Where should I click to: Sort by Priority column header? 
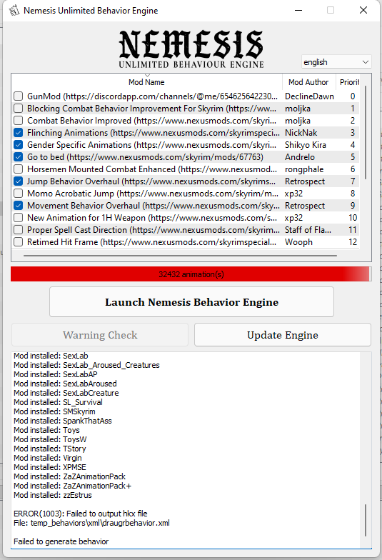coord(349,81)
